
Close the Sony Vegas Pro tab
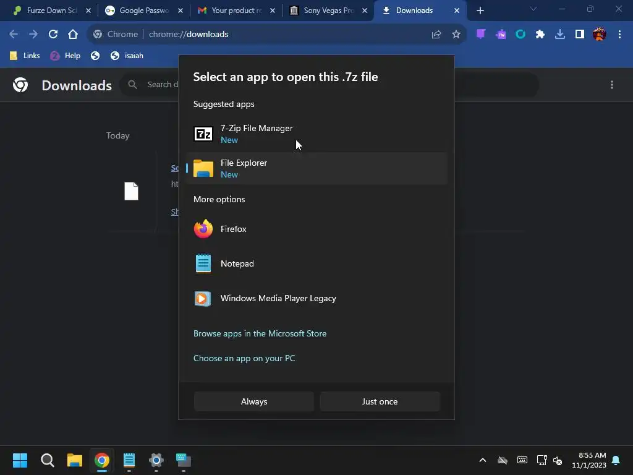click(365, 11)
